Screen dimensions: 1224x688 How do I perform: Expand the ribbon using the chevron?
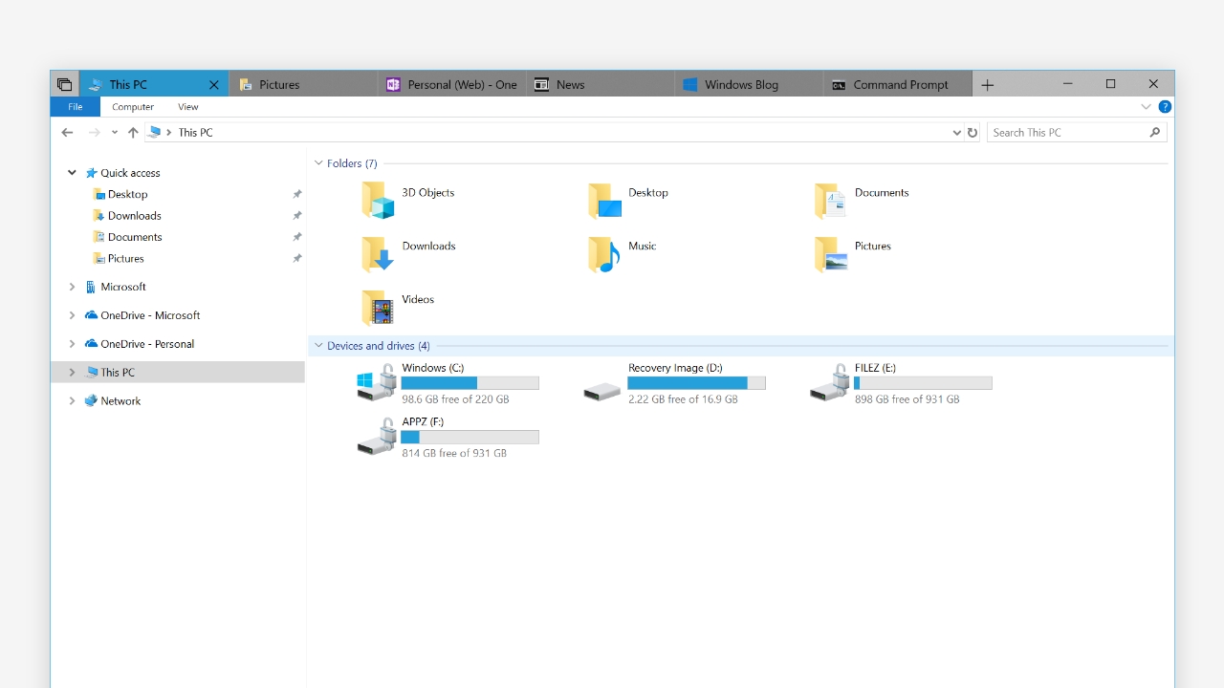pyautogui.click(x=1146, y=107)
